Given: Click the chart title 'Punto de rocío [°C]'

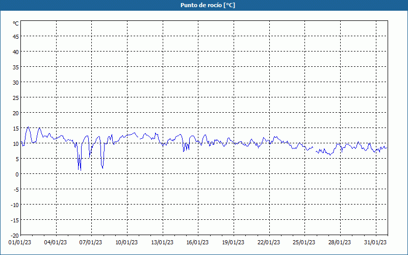Looking at the screenshot, I should click(x=208, y=5).
